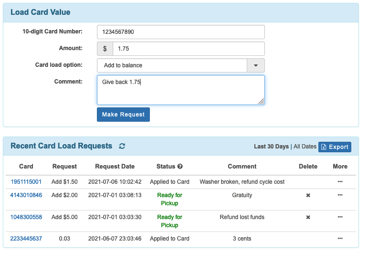Switch filter to All Dates
Viewport: 368px width, 263px height.
(x=305, y=147)
